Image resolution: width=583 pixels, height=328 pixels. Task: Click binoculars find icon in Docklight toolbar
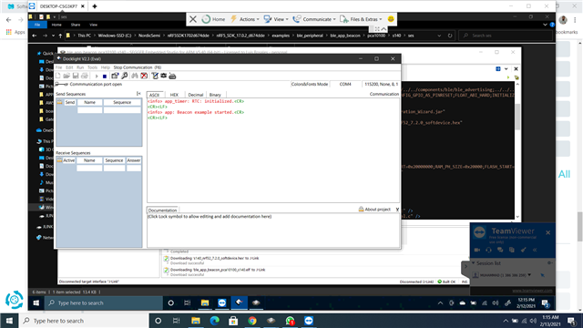[x=135, y=76]
